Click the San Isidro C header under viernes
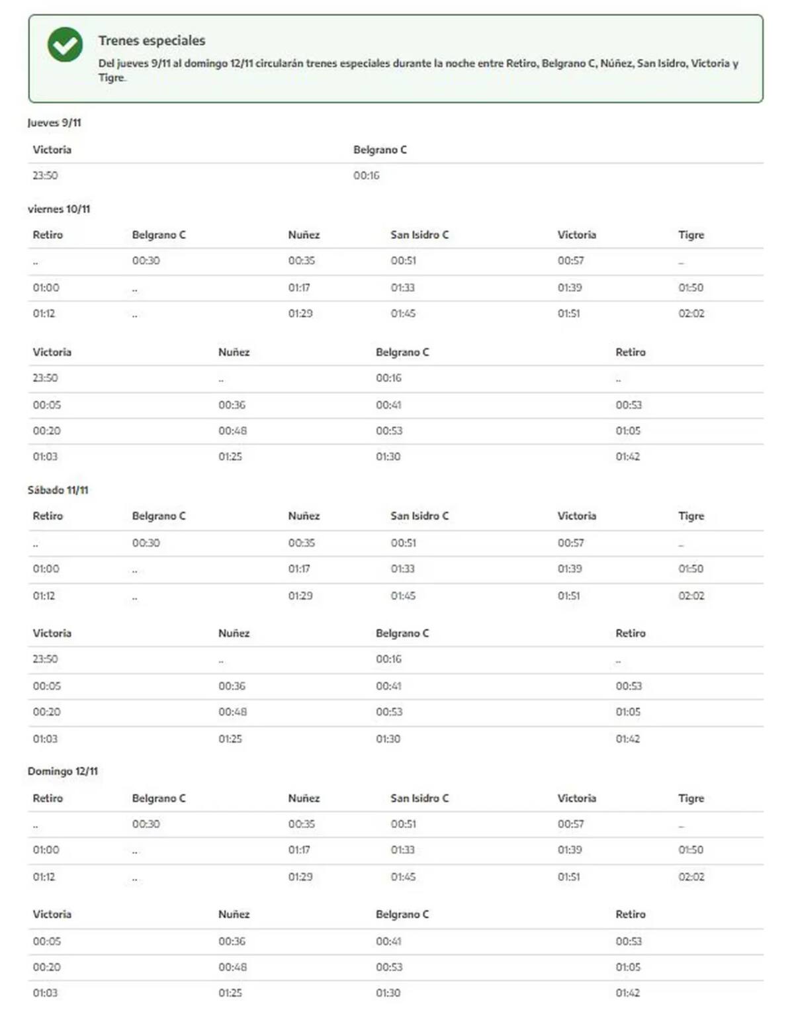 419,234
